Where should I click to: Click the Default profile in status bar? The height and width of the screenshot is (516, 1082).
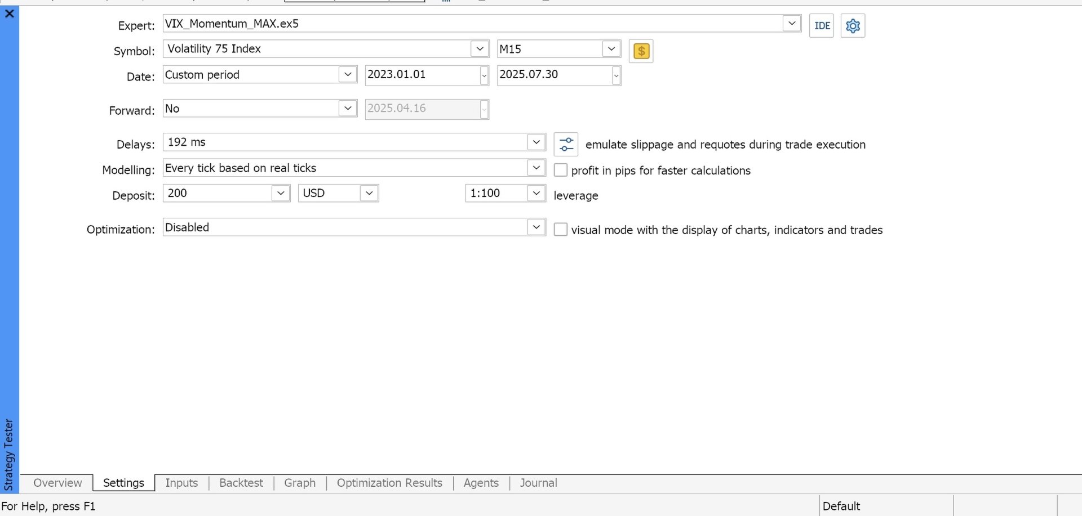point(841,506)
